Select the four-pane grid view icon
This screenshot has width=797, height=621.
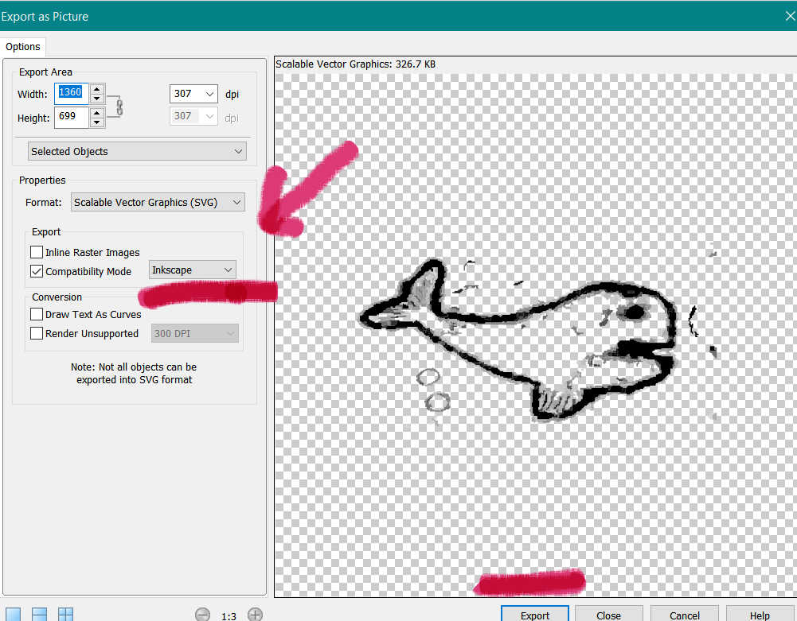point(66,613)
